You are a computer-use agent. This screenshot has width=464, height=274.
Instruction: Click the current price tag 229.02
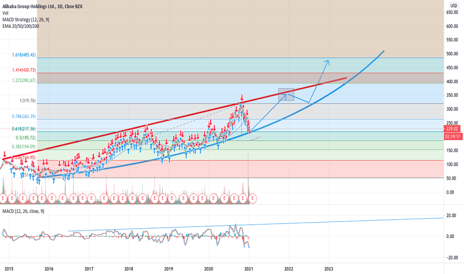coord(452,129)
